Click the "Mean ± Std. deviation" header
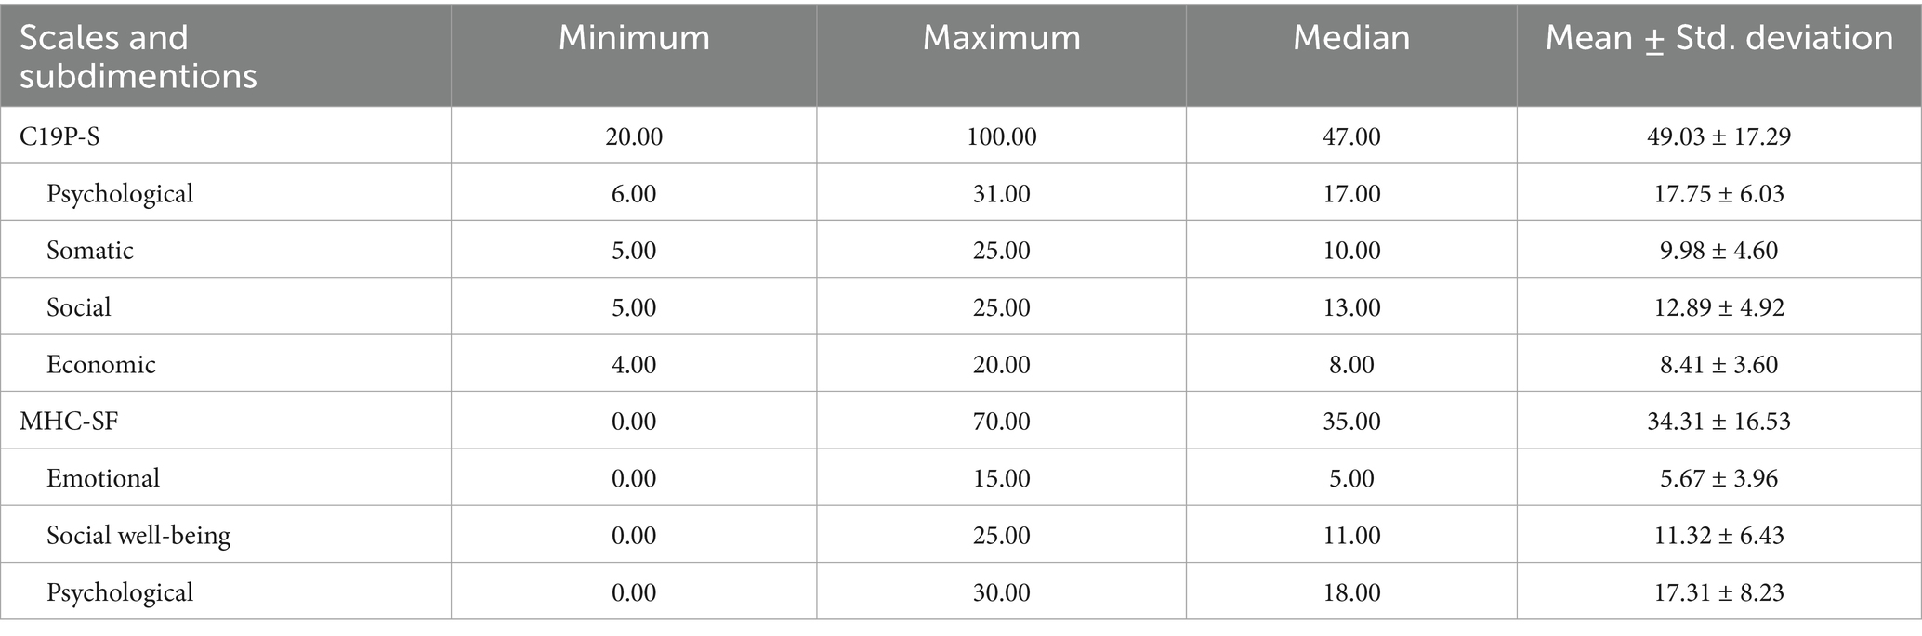 [1718, 38]
